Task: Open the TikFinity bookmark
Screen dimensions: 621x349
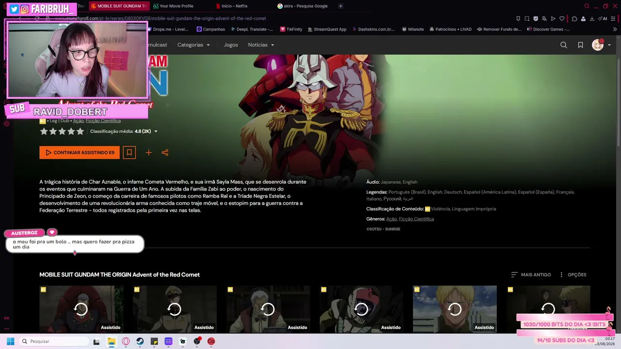Action: (291, 29)
